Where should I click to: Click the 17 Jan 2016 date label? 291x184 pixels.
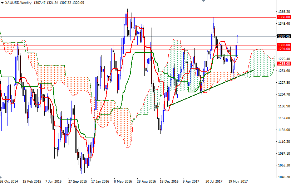[x=100, y=181]
